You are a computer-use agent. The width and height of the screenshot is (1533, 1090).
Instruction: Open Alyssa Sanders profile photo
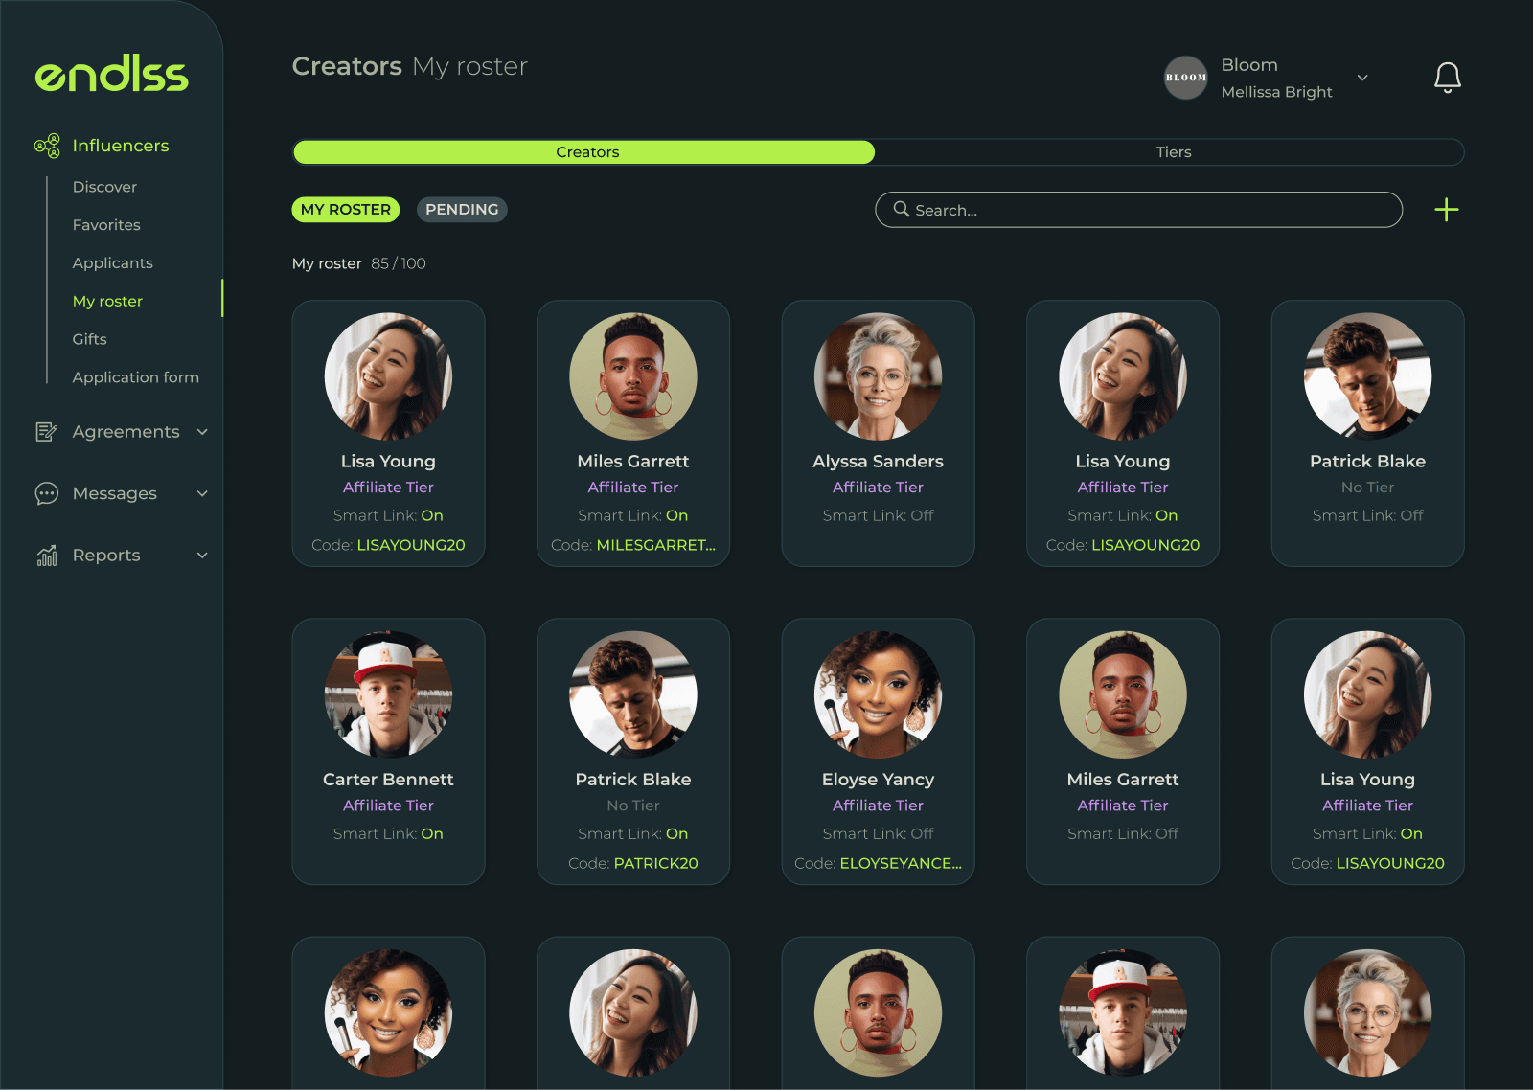coord(878,376)
